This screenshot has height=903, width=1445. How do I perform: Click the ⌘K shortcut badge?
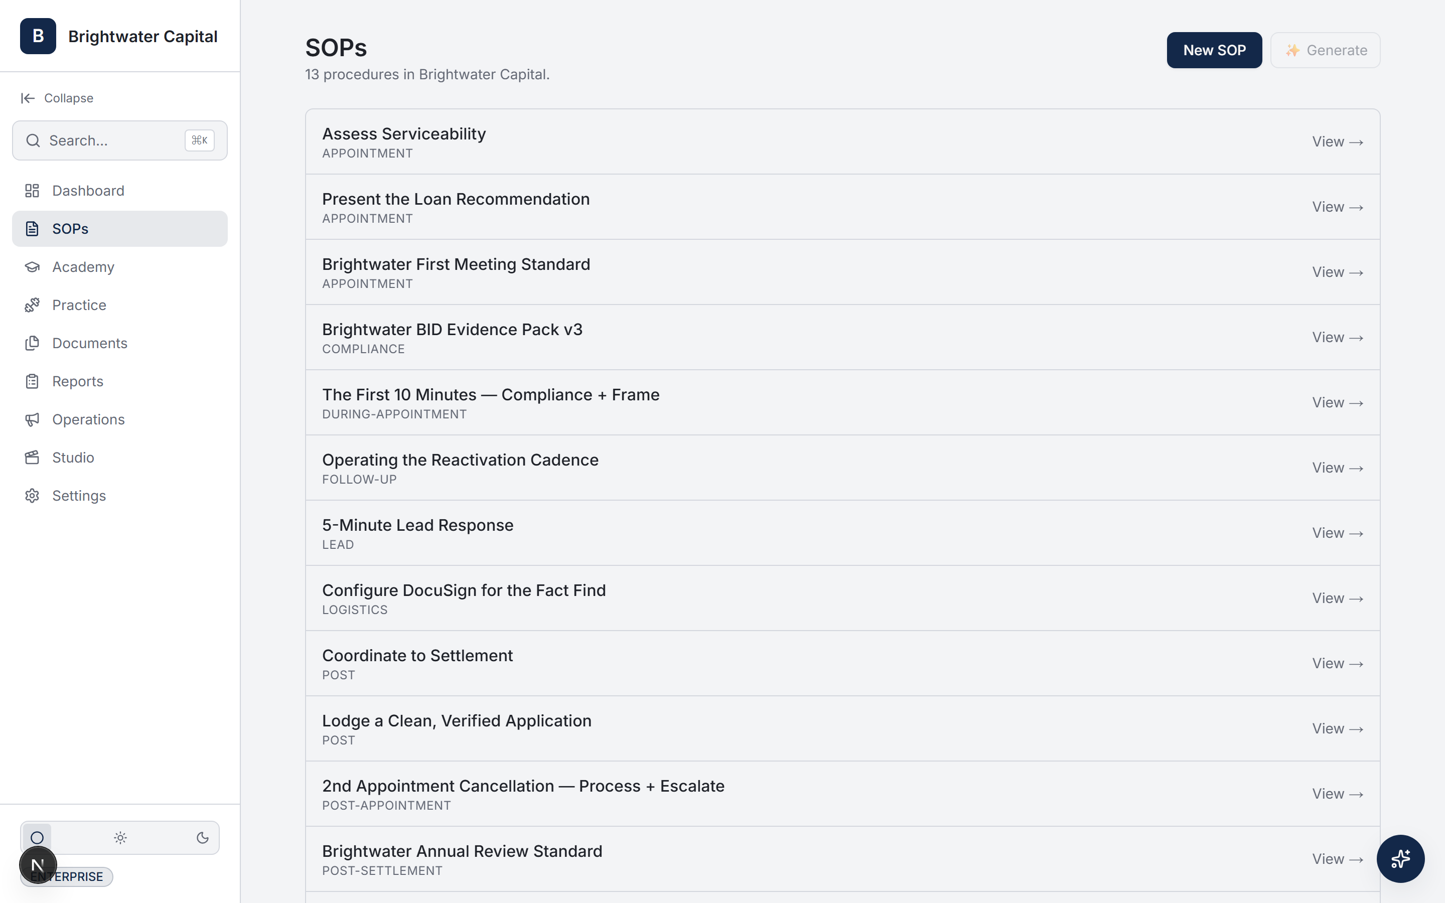coord(199,140)
